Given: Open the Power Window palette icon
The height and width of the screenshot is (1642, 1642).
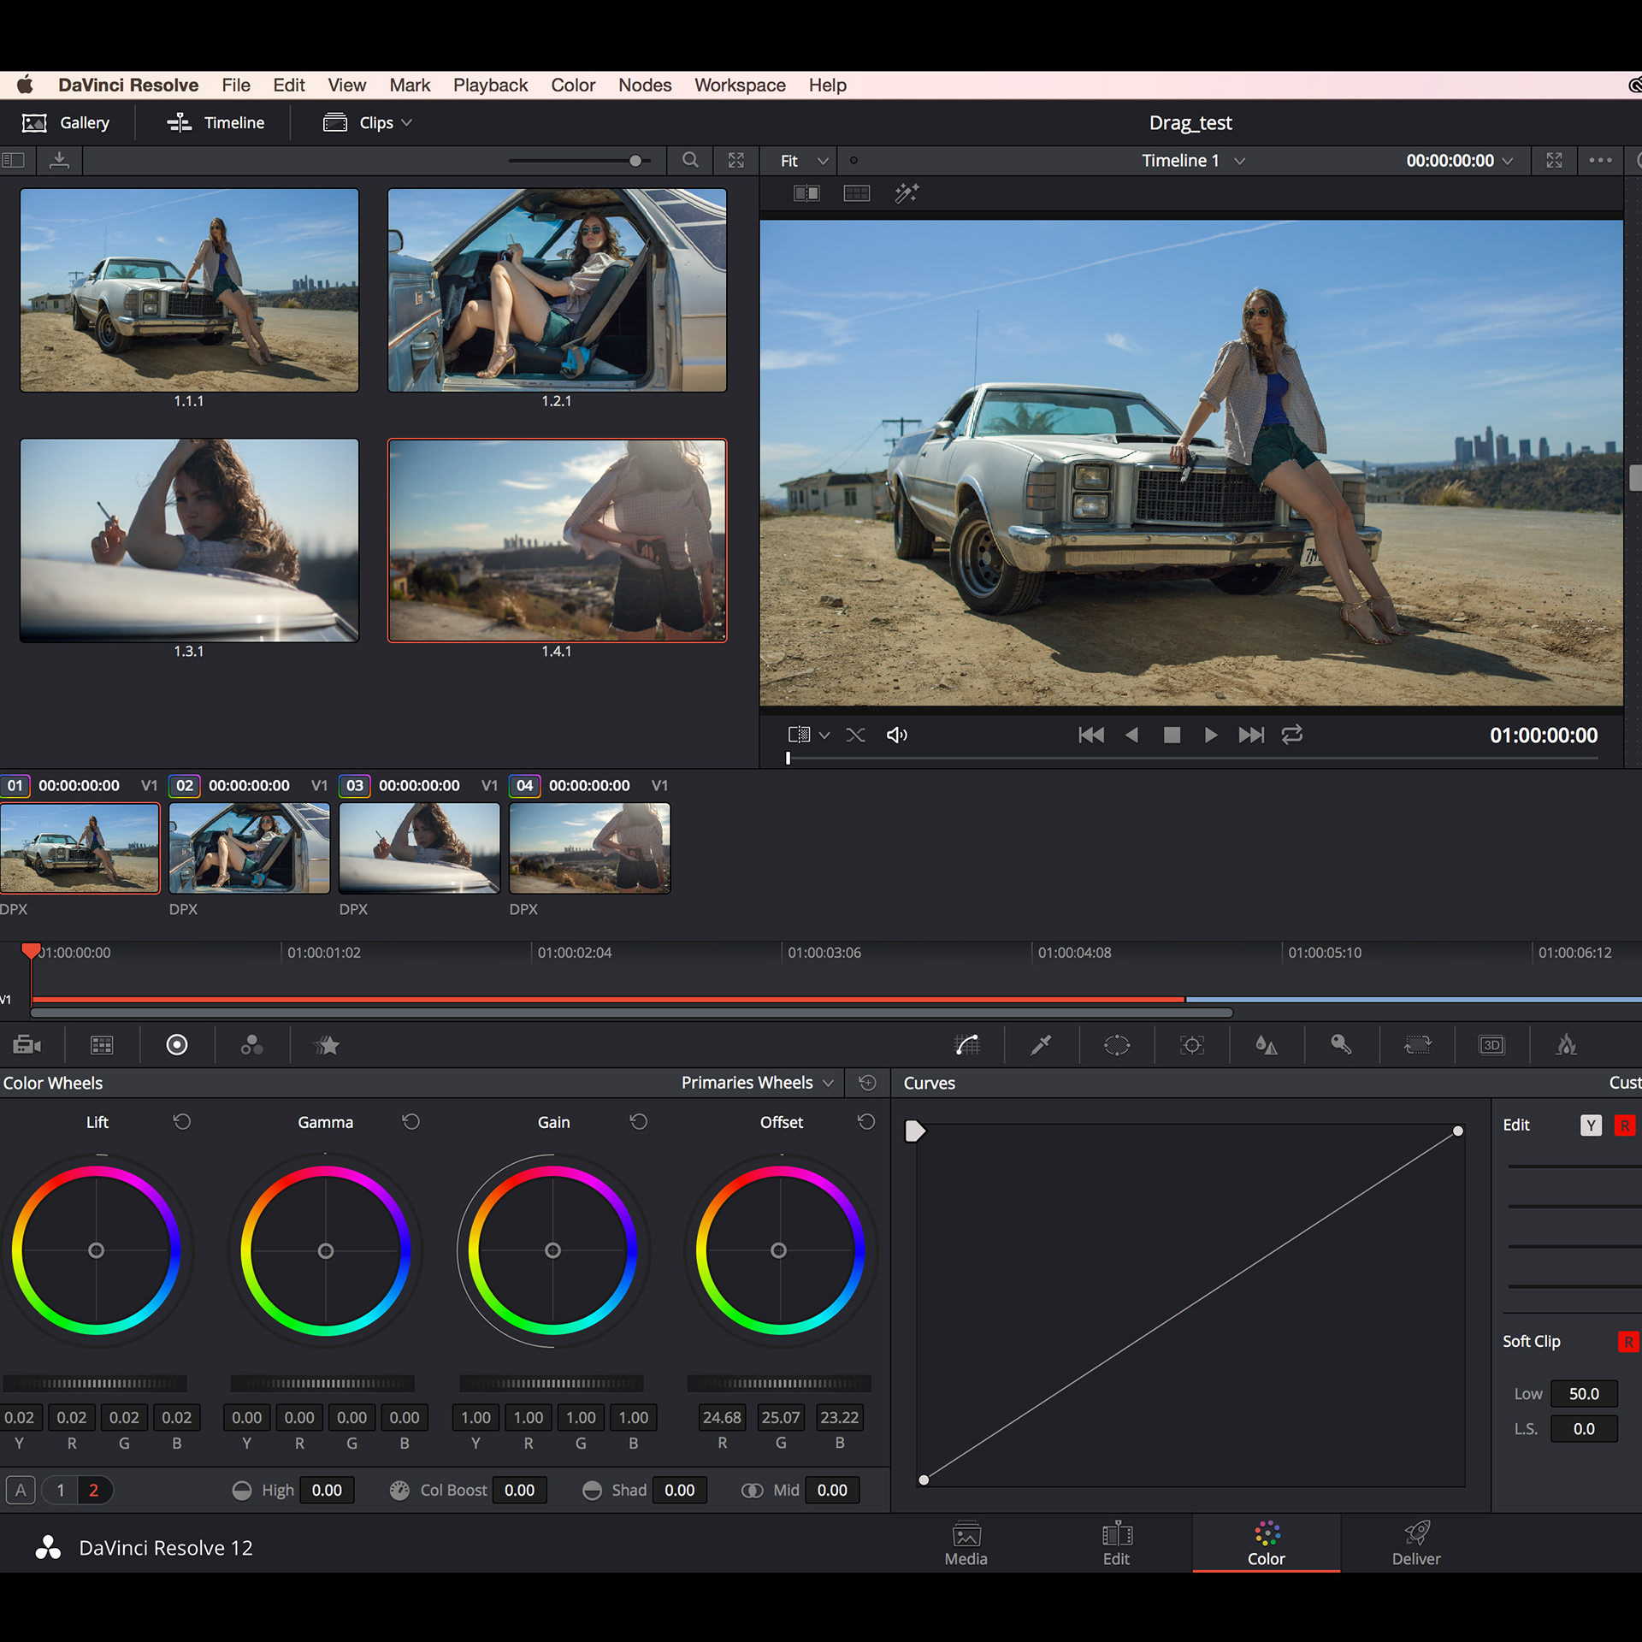Looking at the screenshot, I should point(1117,1045).
